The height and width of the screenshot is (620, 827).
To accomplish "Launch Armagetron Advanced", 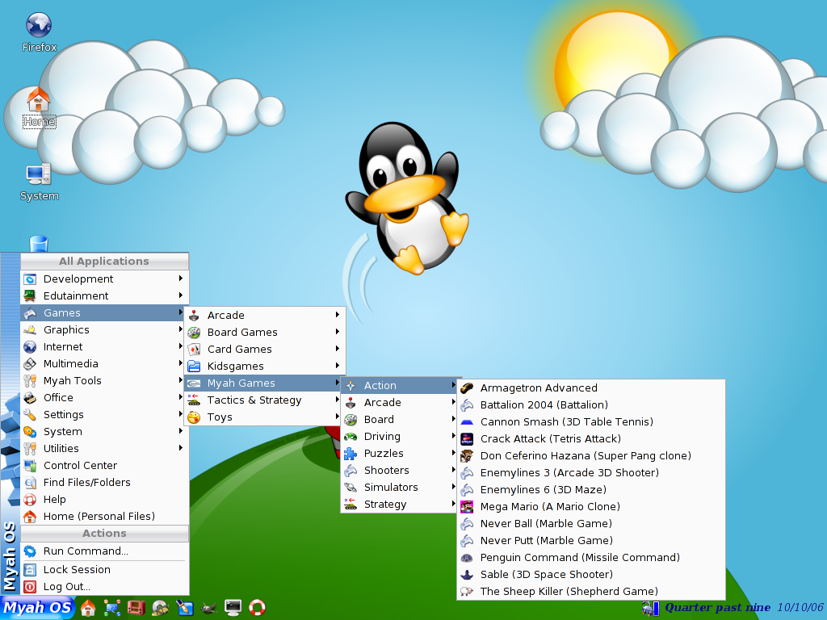I will pos(590,388).
